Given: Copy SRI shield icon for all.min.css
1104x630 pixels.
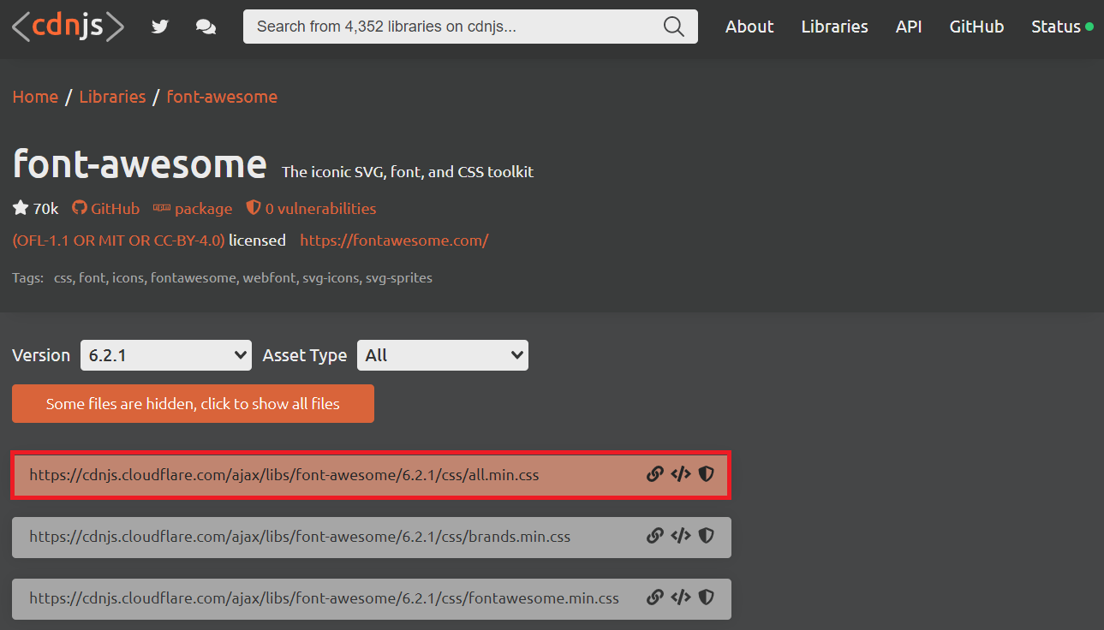Looking at the screenshot, I should (706, 474).
